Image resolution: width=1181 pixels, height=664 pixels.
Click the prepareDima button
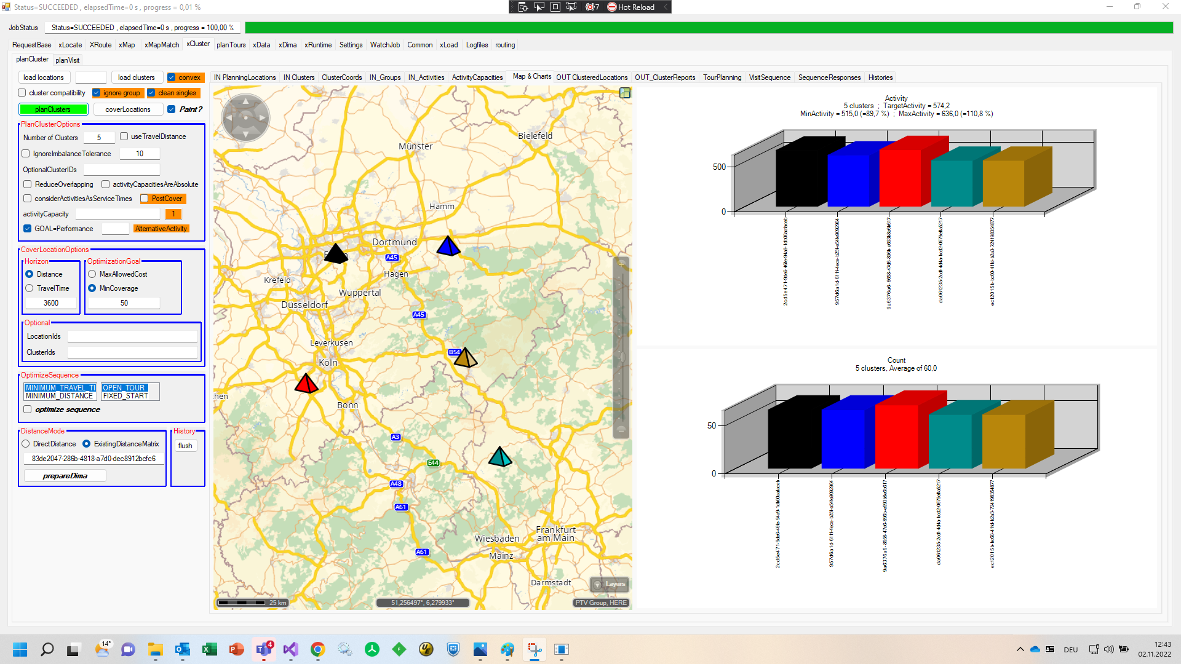click(65, 476)
